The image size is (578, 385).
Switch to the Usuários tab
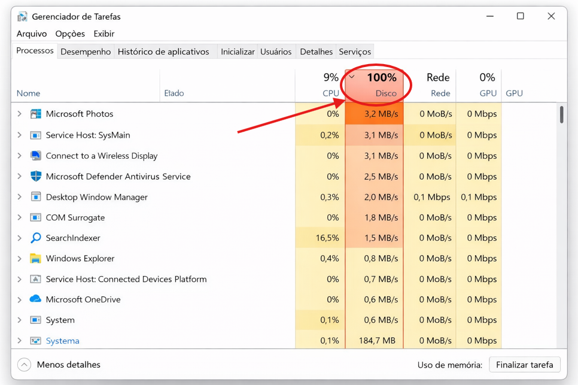coord(276,51)
